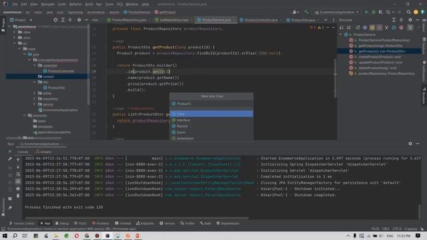The height and width of the screenshot is (240, 427).
Task: Open the EcommerceApplication run configuration dropdown
Action: point(337,12)
